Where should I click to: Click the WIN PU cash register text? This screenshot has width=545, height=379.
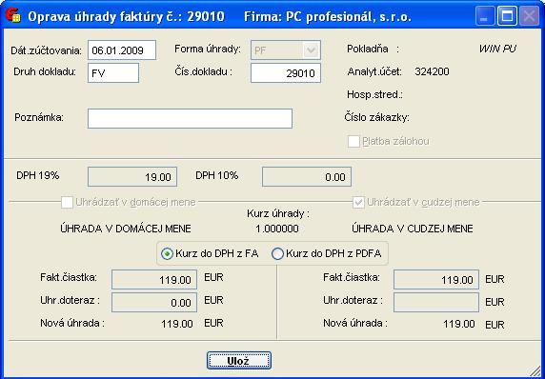[497, 49]
